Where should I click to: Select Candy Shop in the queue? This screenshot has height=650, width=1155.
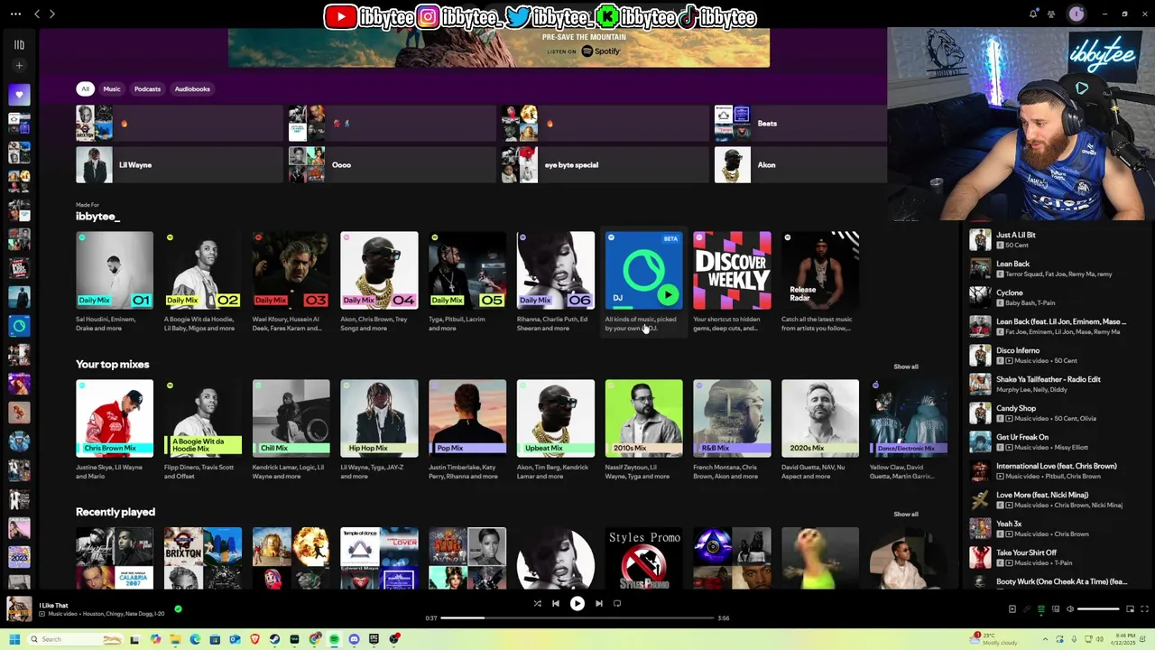pyautogui.click(x=1050, y=413)
